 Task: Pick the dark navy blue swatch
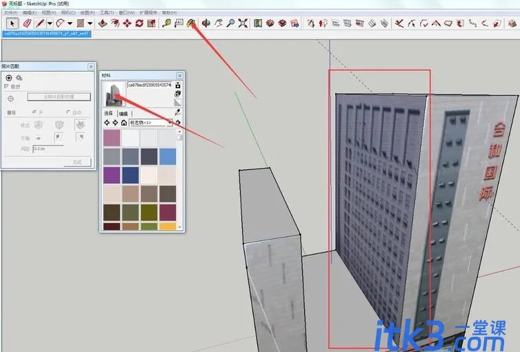(130, 175)
